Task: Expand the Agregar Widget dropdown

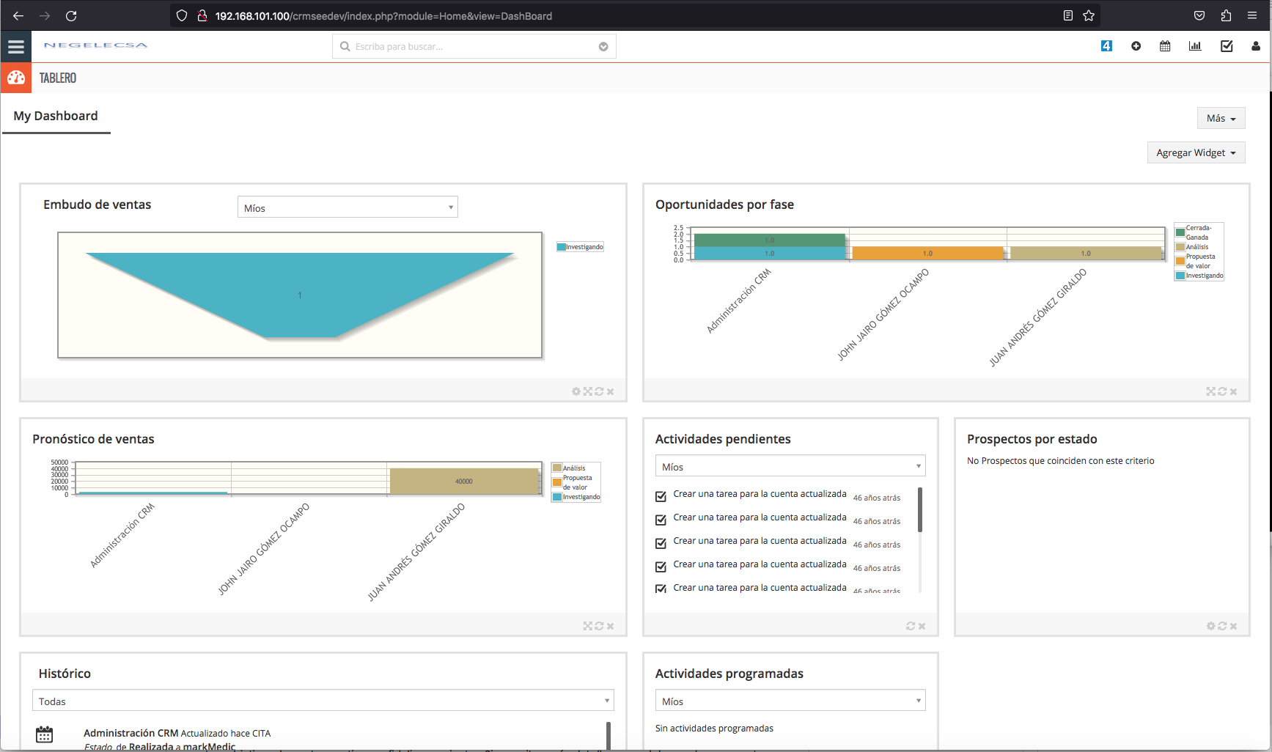Action: point(1196,152)
